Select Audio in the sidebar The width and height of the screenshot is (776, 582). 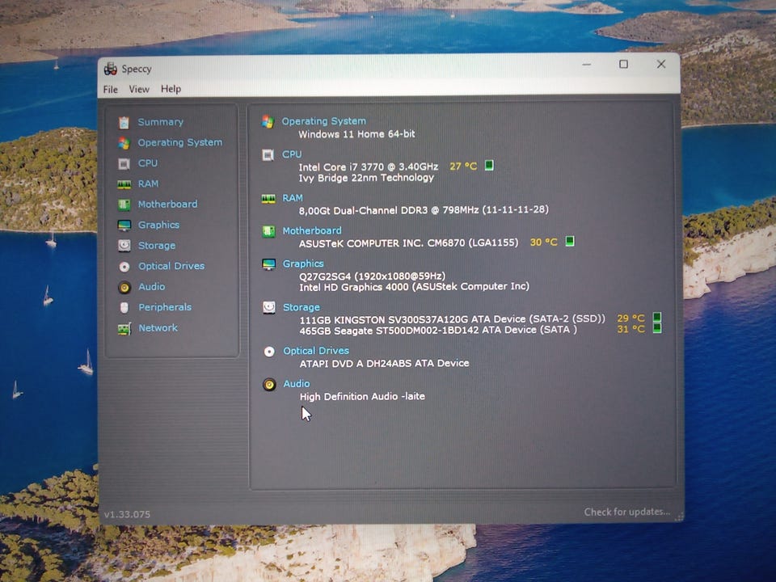click(152, 286)
